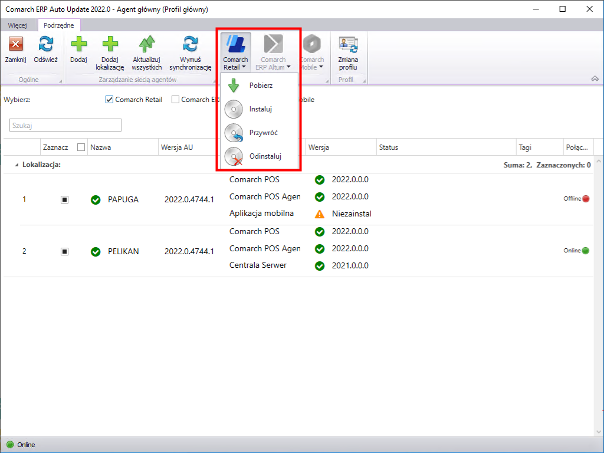
Task: Sort by the Wersja AU column header
Action: 189,147
